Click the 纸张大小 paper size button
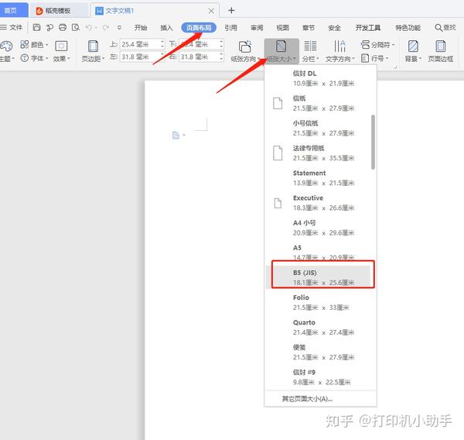Image resolution: width=464 pixels, height=440 pixels. pos(281,51)
